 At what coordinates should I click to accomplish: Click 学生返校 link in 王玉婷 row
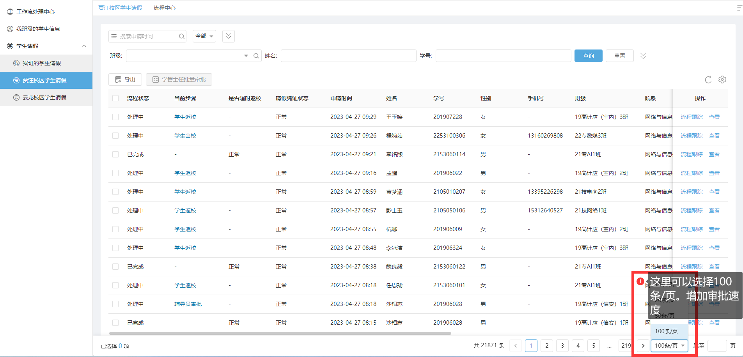185,117
